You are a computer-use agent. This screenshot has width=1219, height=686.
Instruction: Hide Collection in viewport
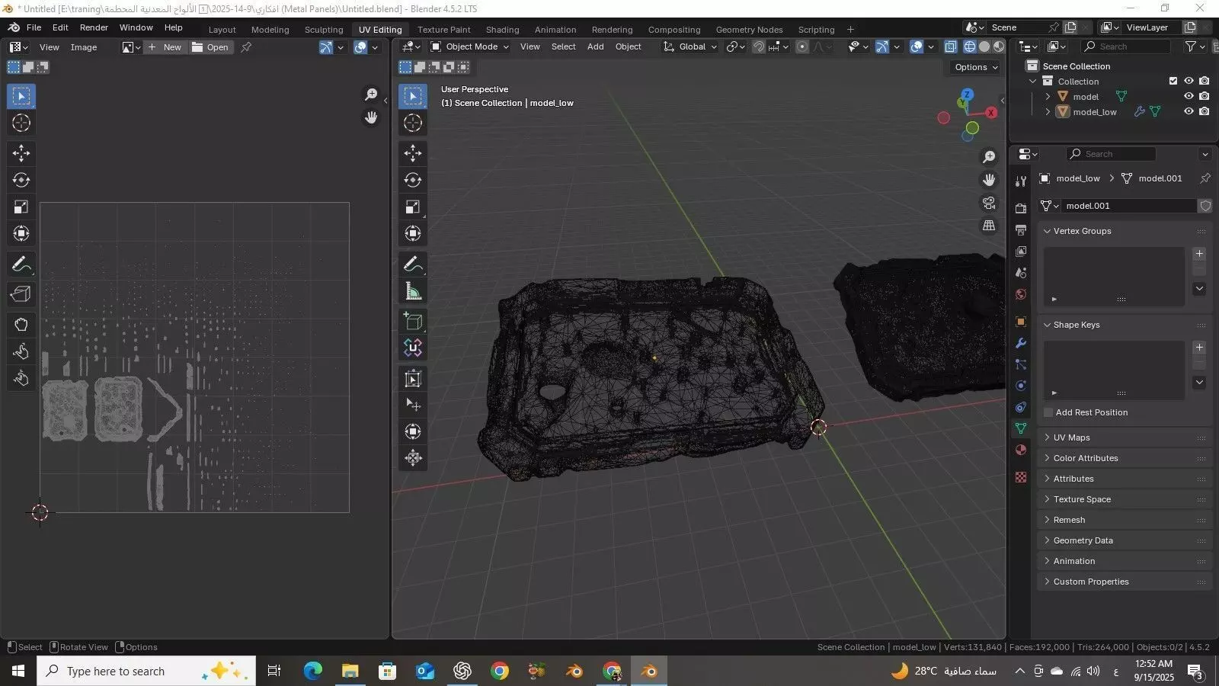click(x=1189, y=81)
